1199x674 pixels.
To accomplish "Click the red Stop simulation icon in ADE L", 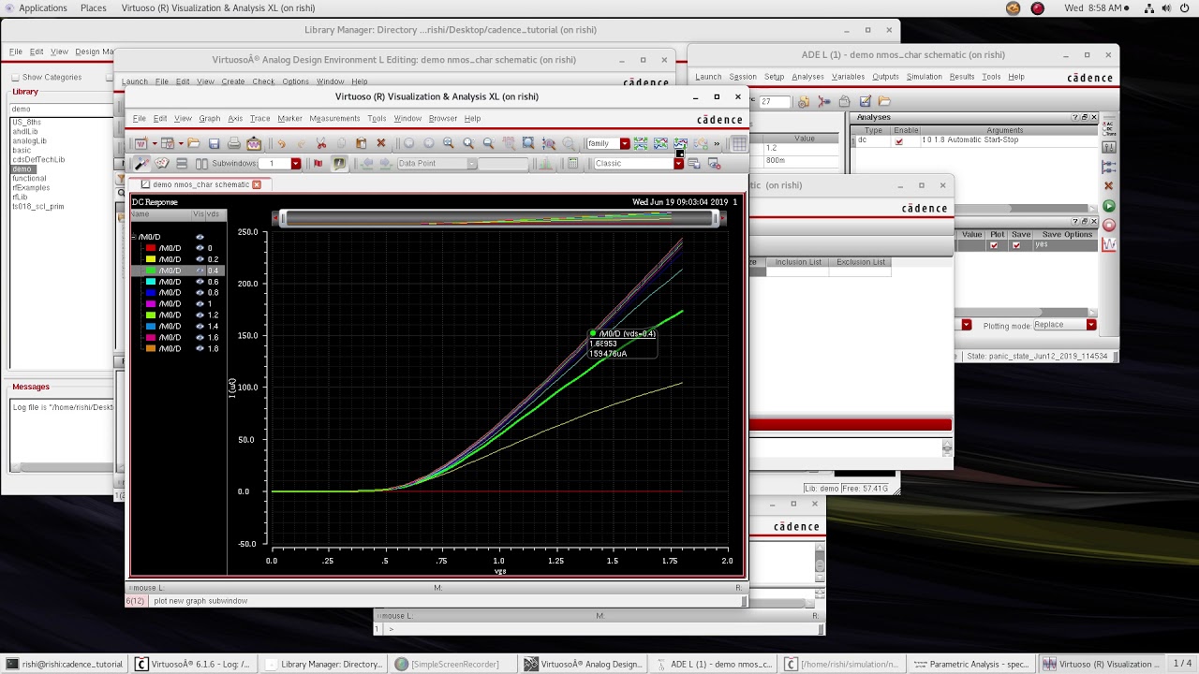I will coord(1109,225).
